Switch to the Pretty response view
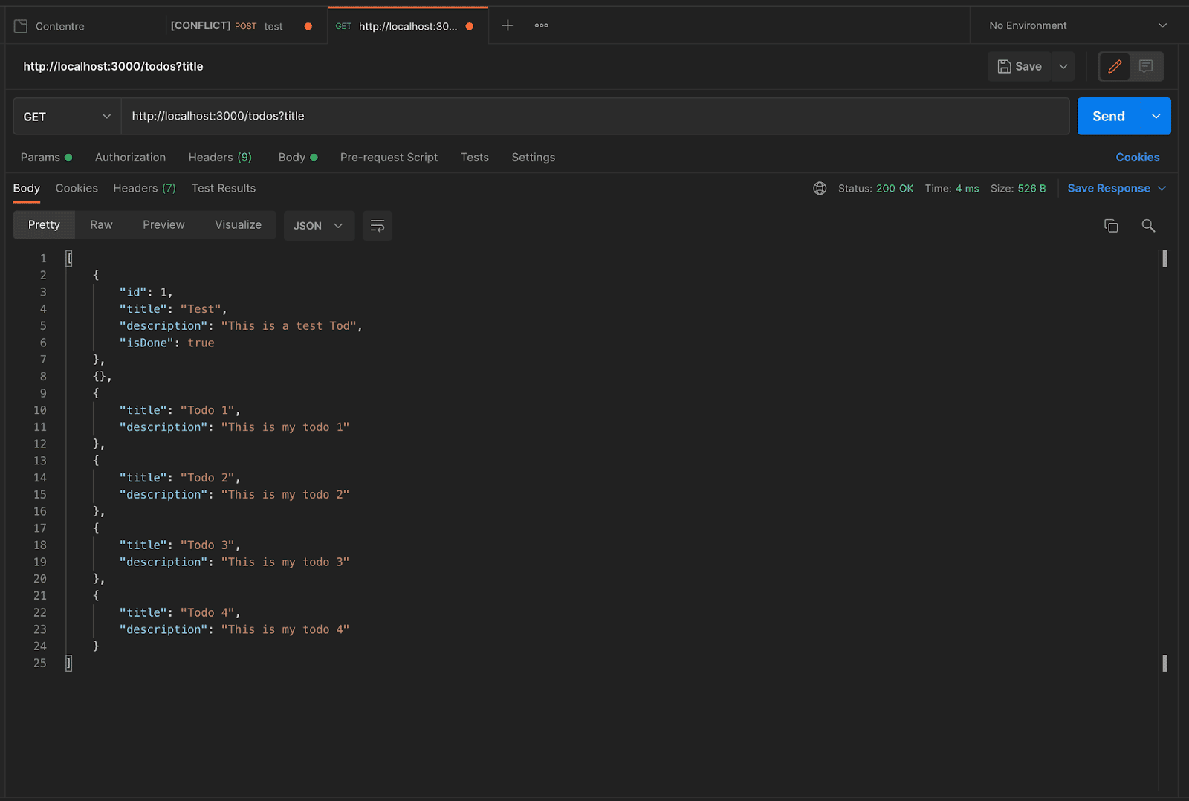Screen dimensions: 1189x801 pyautogui.click(x=43, y=224)
